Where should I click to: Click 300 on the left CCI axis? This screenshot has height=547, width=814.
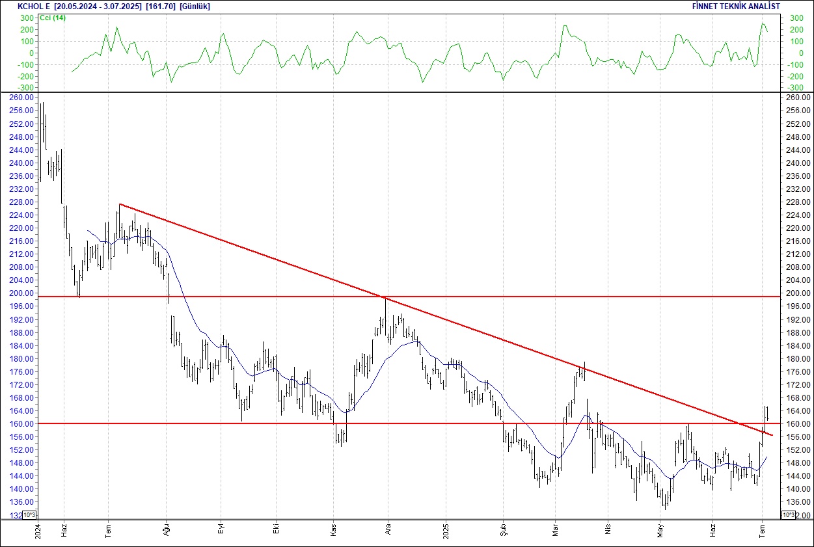pyautogui.click(x=28, y=18)
